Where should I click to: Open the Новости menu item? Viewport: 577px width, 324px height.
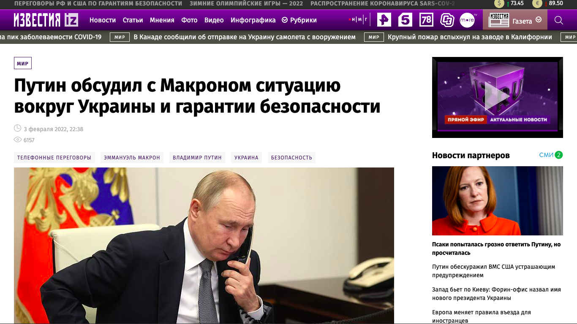point(103,20)
